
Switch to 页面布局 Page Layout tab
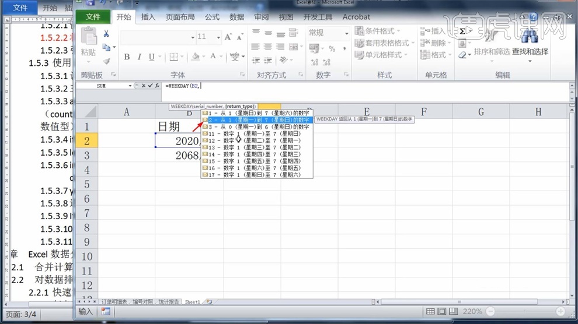click(180, 17)
